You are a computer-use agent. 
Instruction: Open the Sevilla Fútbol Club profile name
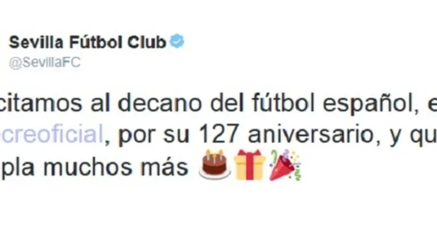88,43
